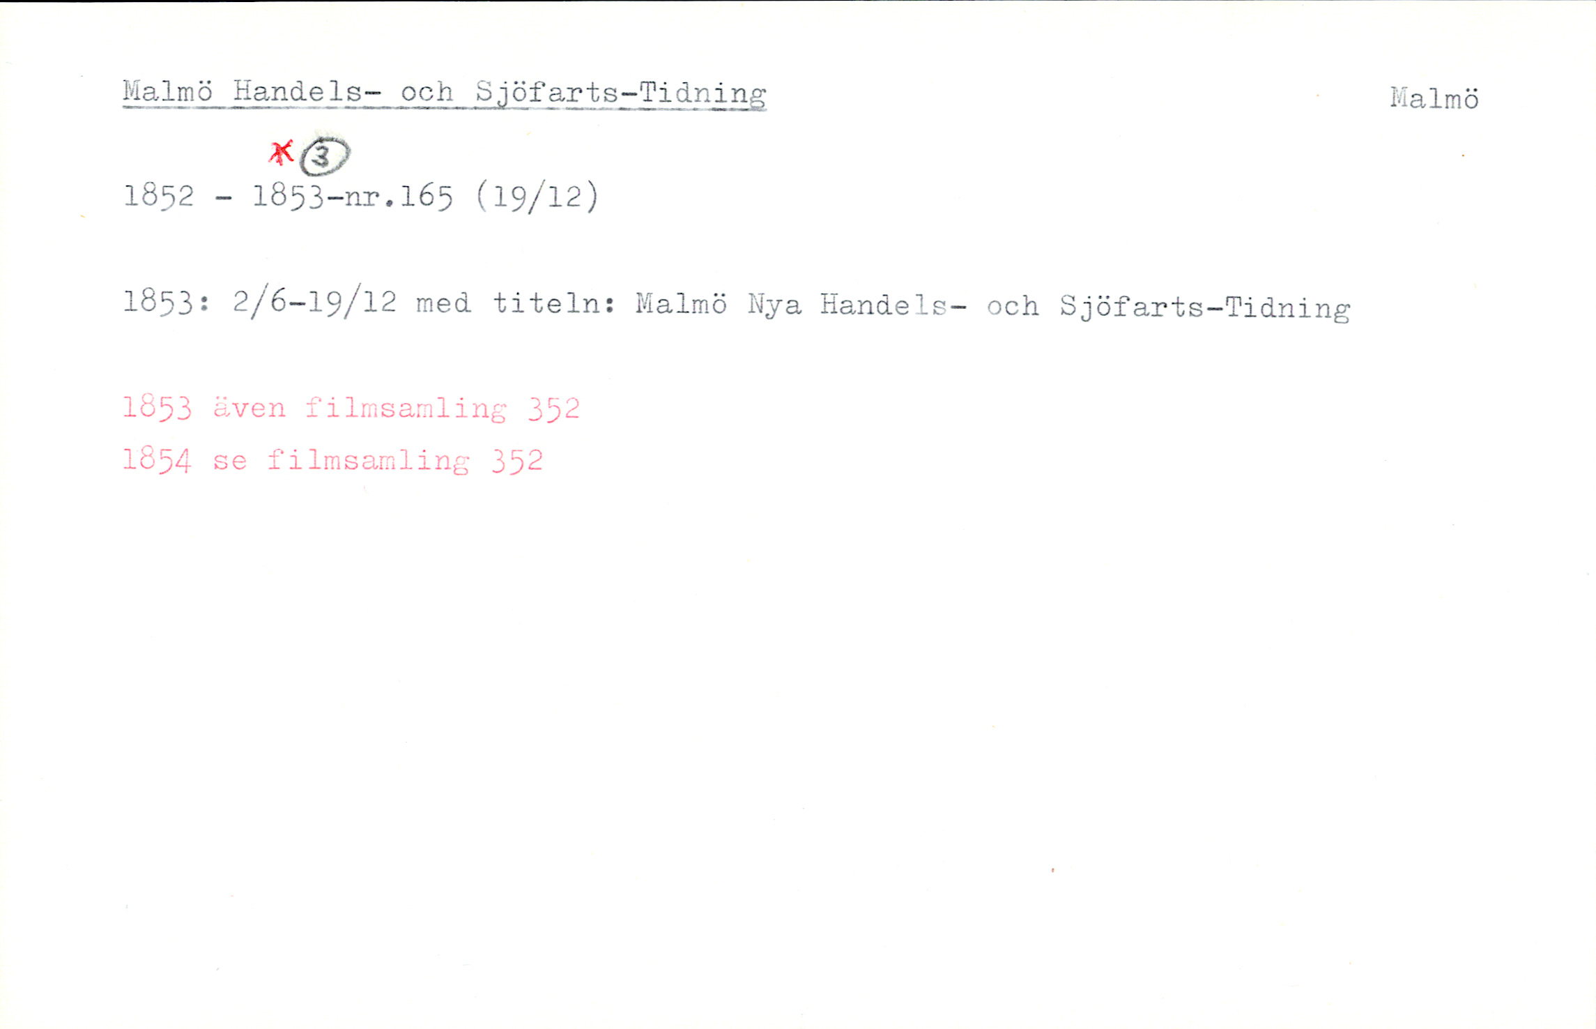Screen dimensions: 1596x1029
Task: Click the number 352 on the 1853 line
Action: pos(553,409)
